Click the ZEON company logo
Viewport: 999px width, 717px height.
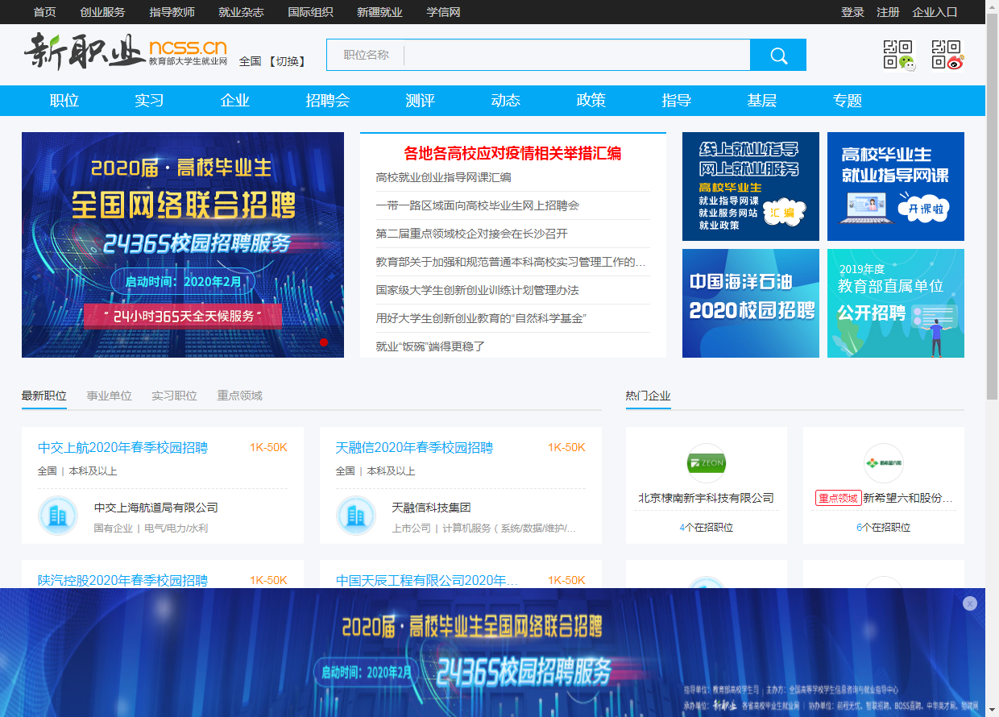(x=706, y=463)
